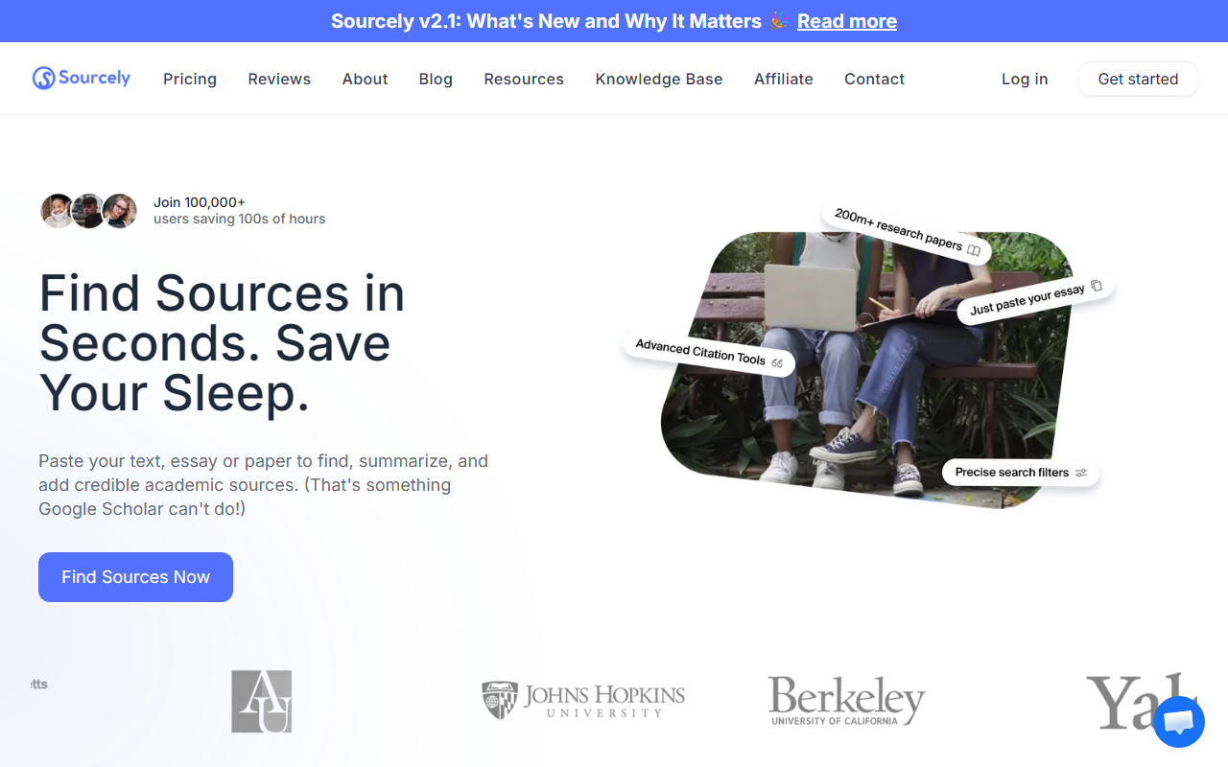
Task: Select the Log in link
Action: 1025,79
